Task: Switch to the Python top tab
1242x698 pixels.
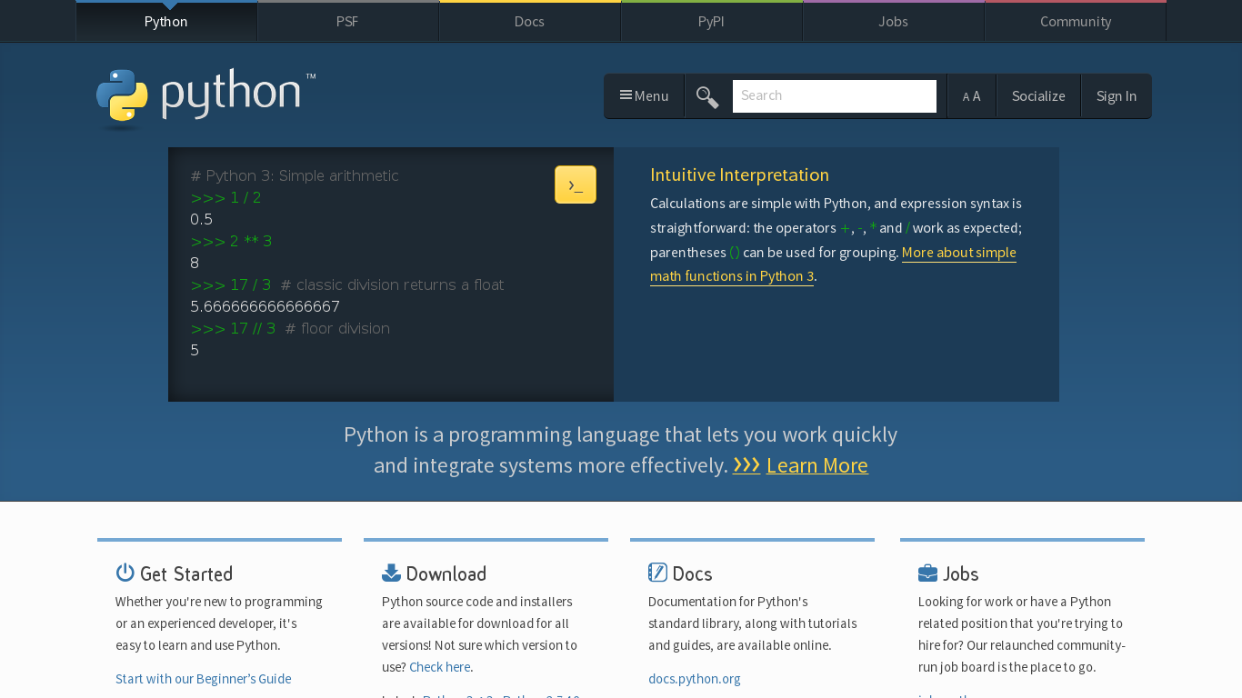Action: tap(166, 21)
